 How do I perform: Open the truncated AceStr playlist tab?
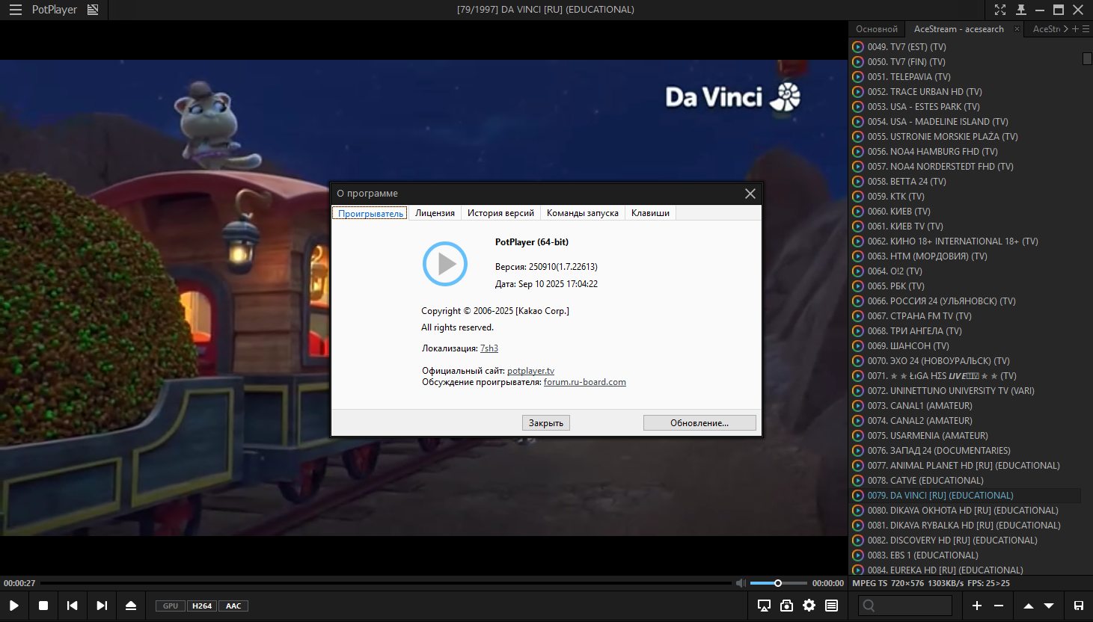[1046, 29]
